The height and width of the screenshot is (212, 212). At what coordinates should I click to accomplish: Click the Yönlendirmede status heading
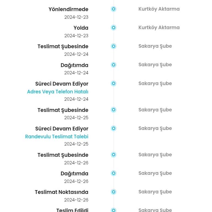tap(68, 9)
